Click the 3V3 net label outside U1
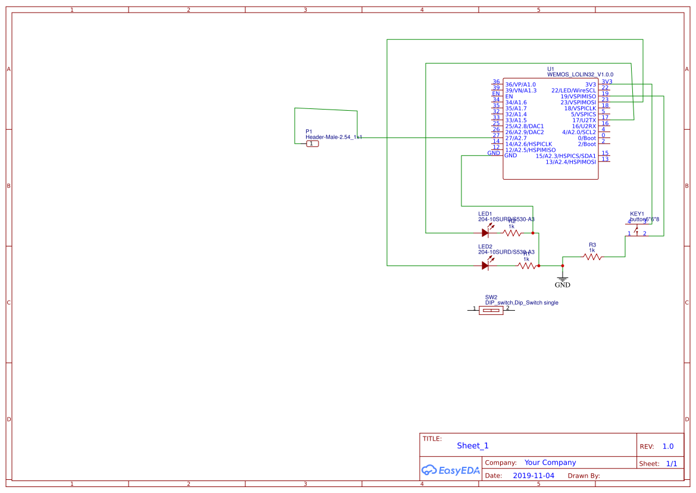Screen dimensions: 696x493 tap(607, 82)
